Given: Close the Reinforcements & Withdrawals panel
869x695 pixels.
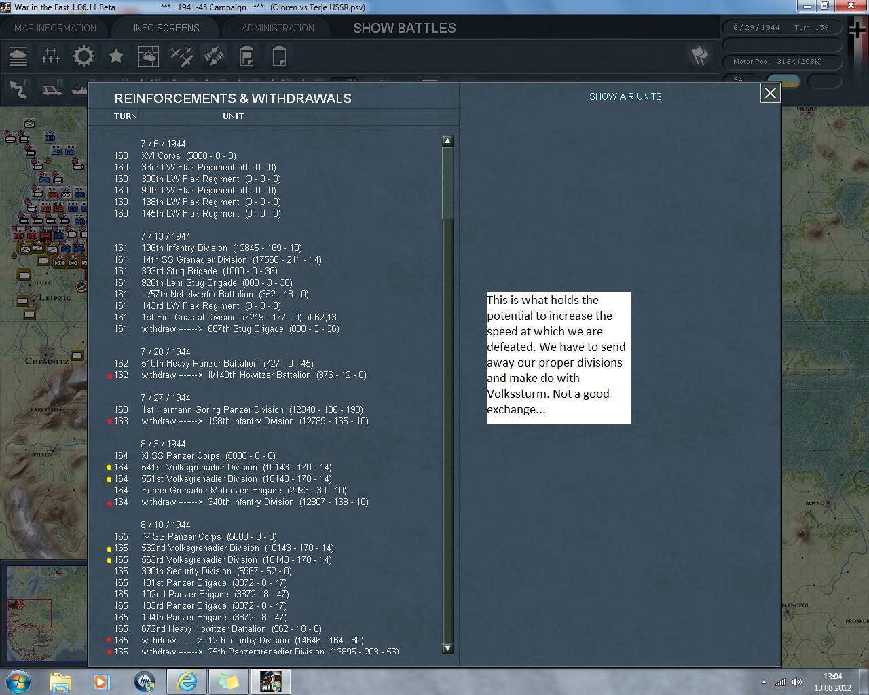Looking at the screenshot, I should 771,93.
